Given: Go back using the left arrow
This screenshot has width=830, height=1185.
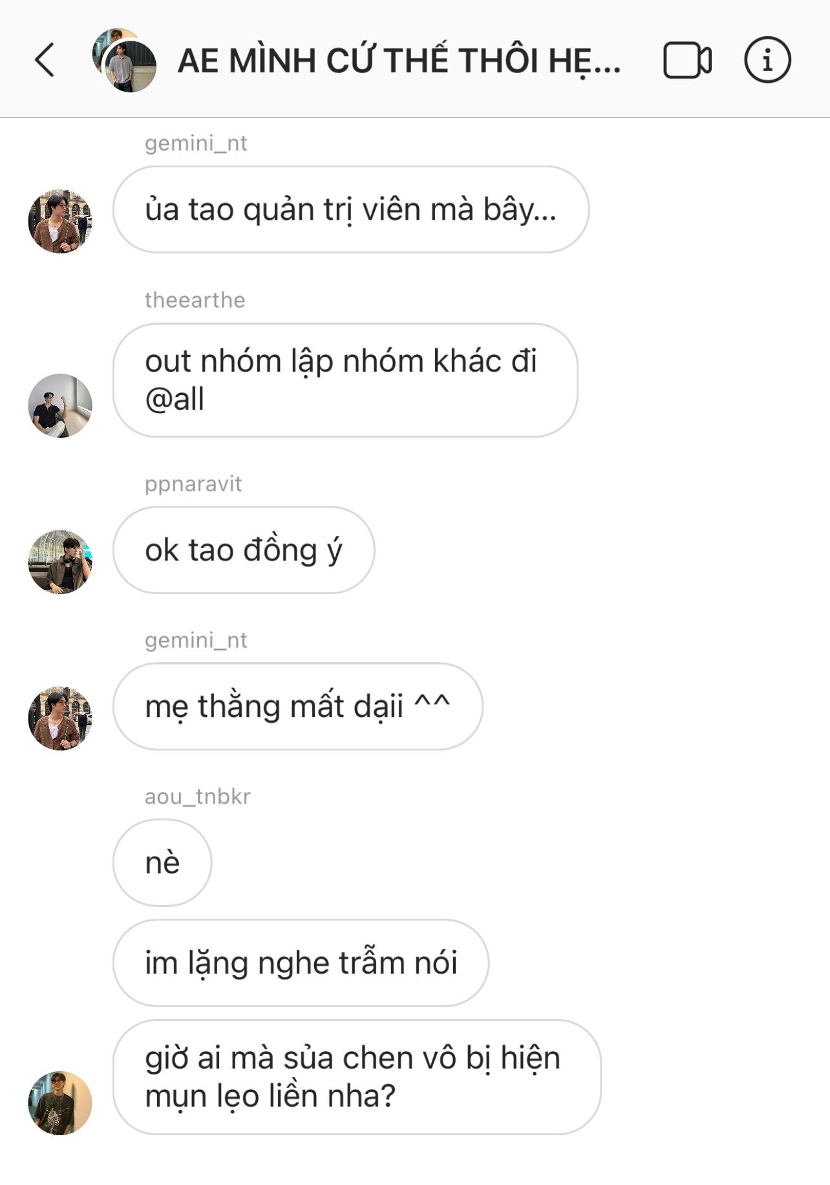Looking at the screenshot, I should click(x=45, y=61).
